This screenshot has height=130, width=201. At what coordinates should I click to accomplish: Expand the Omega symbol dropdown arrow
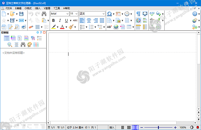pos(114,14)
